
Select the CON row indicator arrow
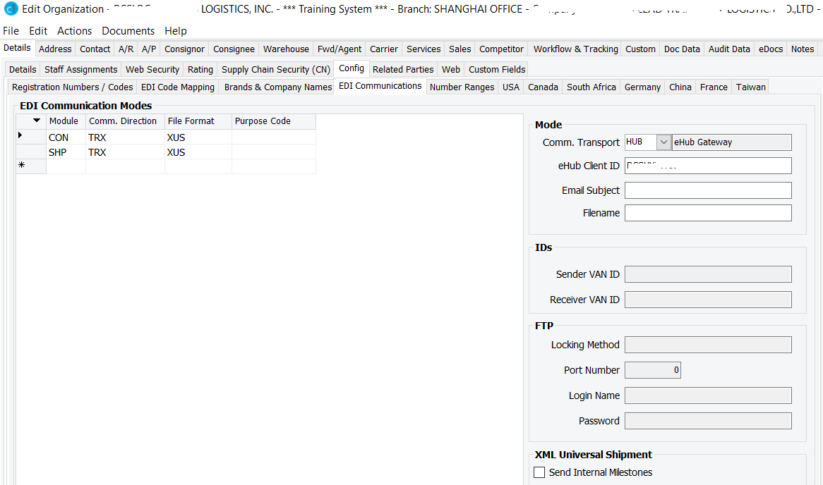pos(20,135)
